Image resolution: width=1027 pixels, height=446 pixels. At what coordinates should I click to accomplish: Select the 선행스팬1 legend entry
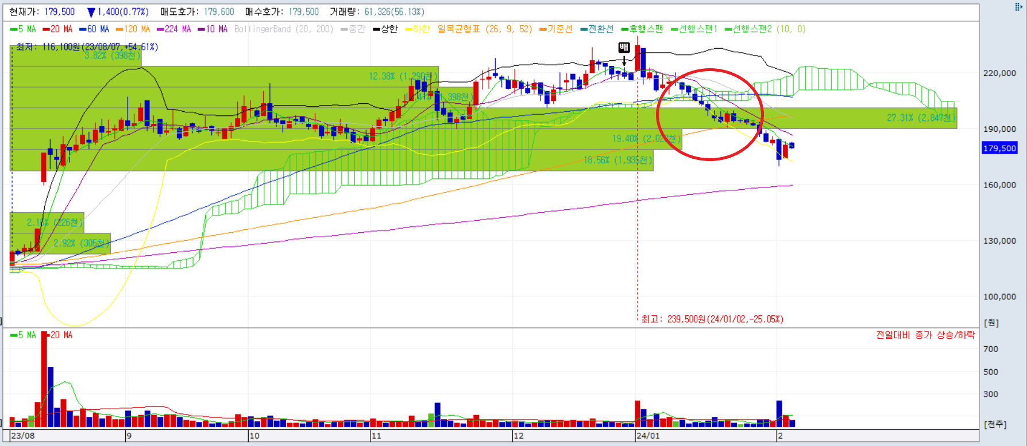(x=694, y=29)
